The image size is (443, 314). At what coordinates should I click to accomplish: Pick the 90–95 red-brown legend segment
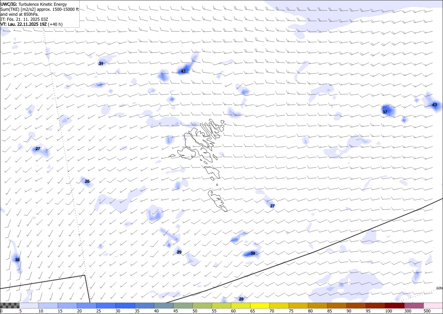[356, 306]
